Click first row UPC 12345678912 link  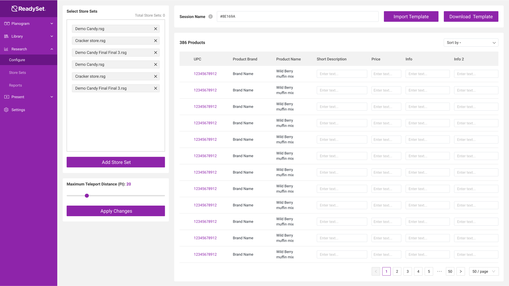coord(205,74)
